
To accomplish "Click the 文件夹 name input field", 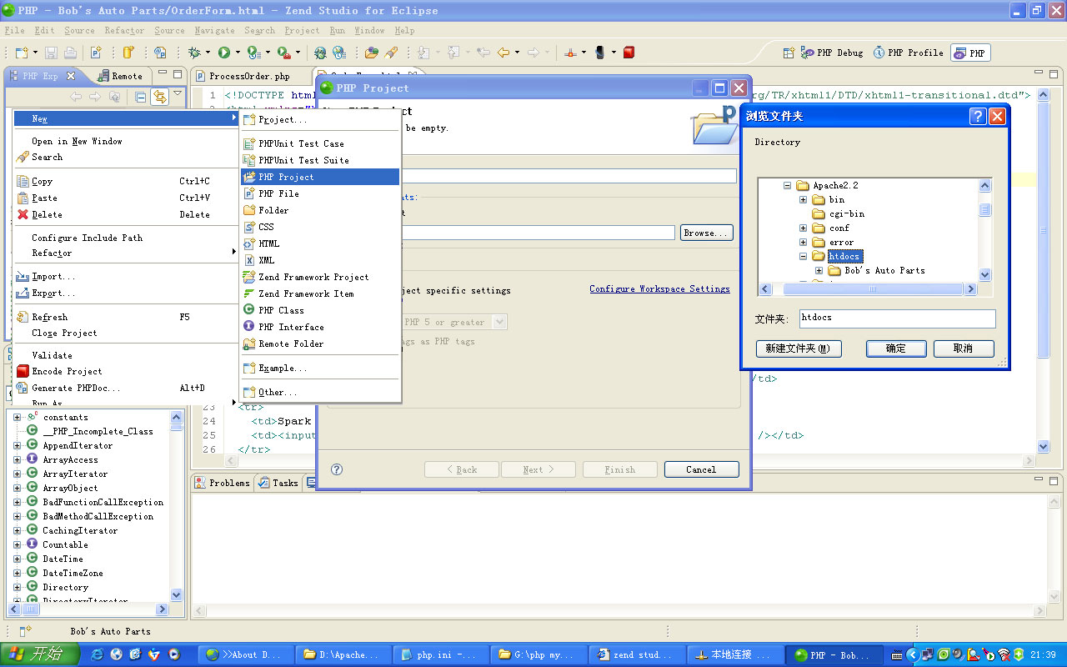I will pos(896,318).
